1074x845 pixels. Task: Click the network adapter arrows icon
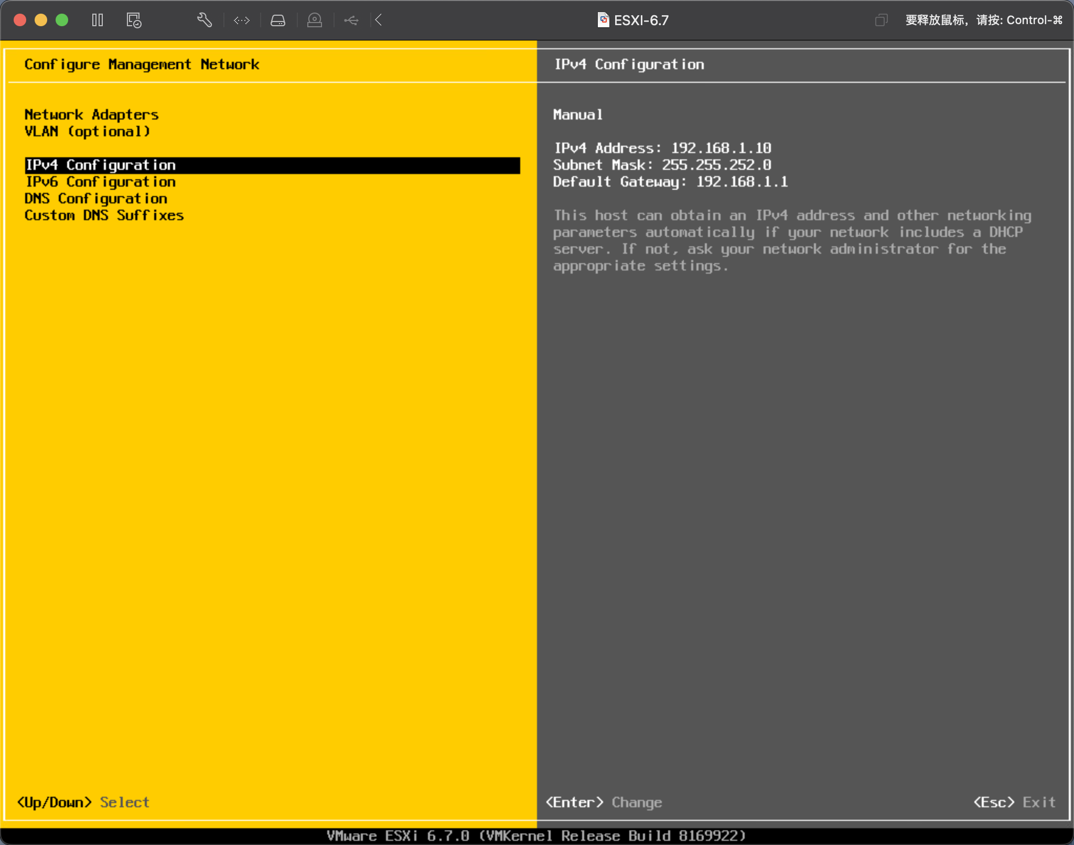pos(241,20)
